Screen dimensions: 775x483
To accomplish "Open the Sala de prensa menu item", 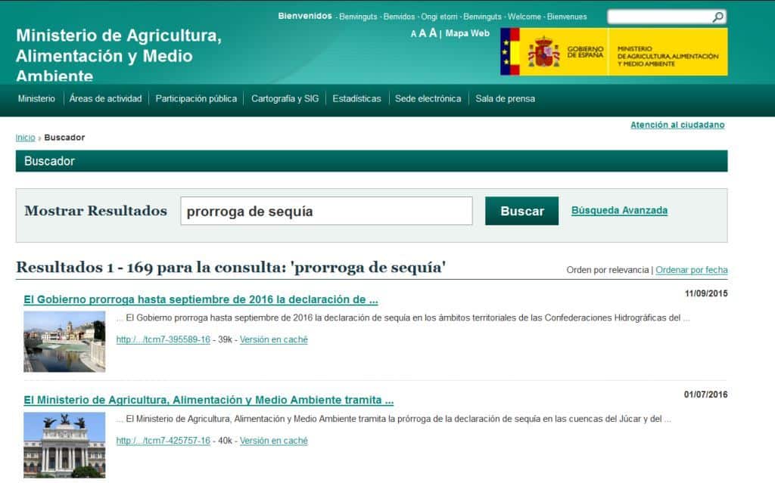I will coord(505,98).
